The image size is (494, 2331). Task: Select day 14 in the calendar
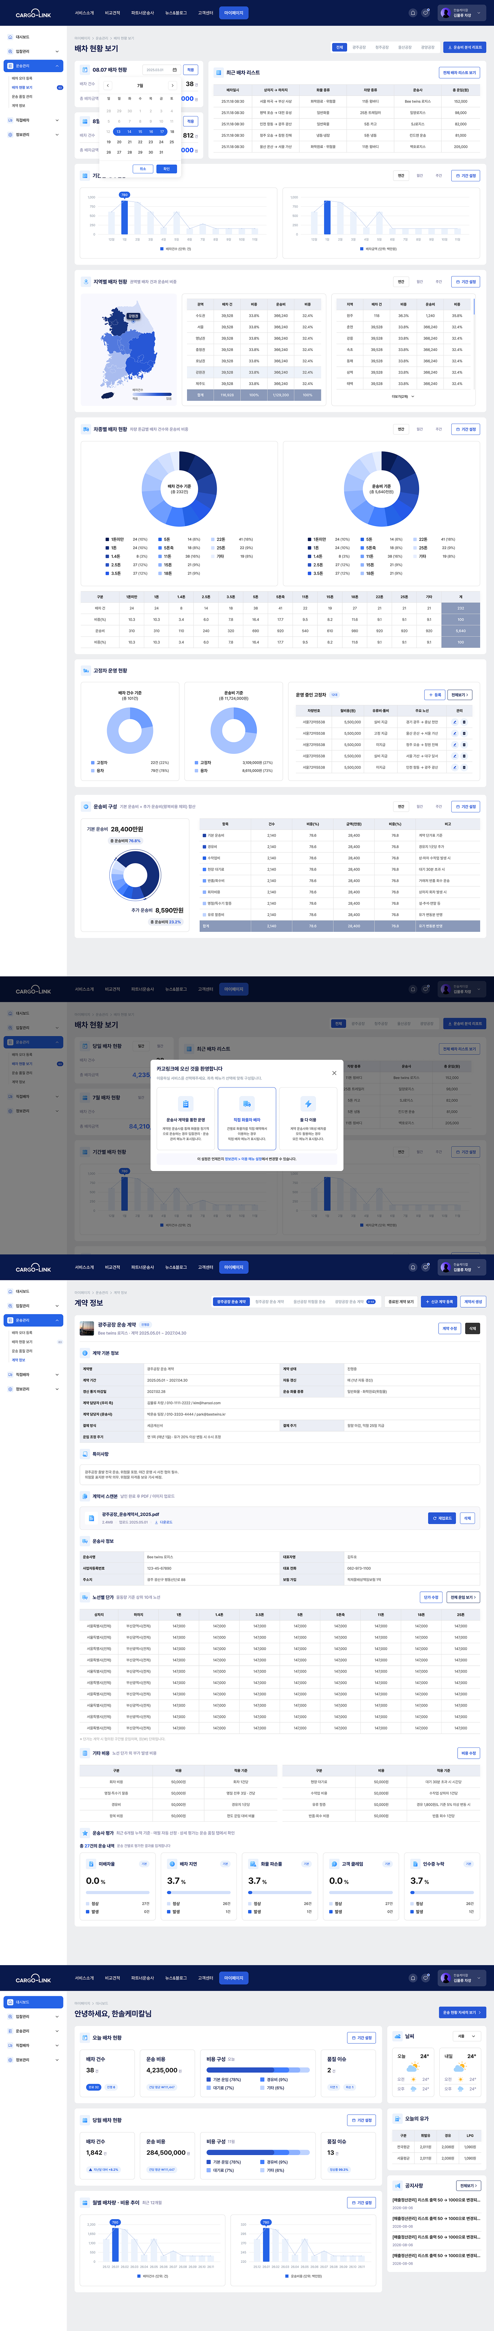point(129,131)
